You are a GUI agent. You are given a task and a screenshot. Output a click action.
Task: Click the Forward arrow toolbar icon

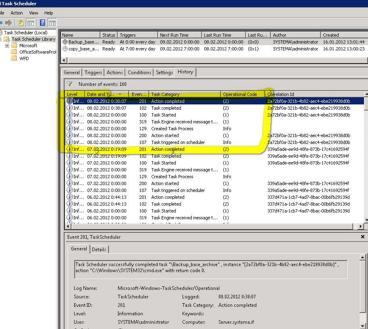pos(8,23)
